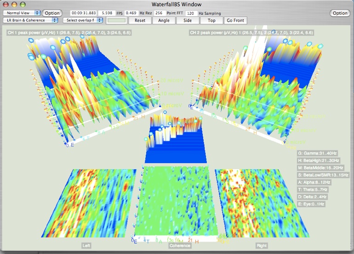Click the Right spectrogram panel
The width and height of the screenshot is (354, 254).
255,203
